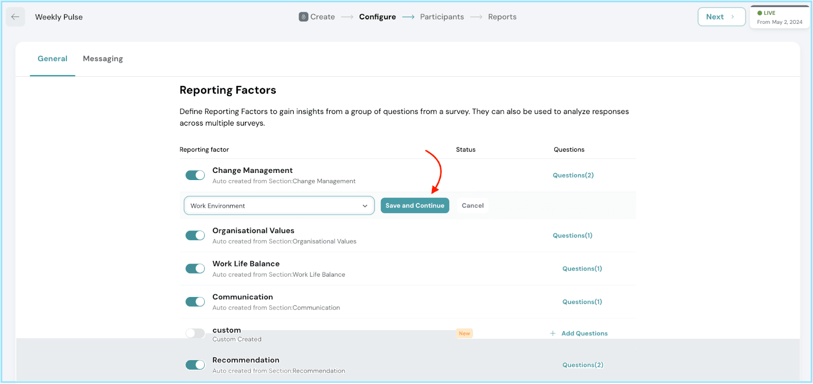This screenshot has height=384, width=813.
Task: Expand Questions(1) for Organisational Values
Action: click(x=573, y=235)
